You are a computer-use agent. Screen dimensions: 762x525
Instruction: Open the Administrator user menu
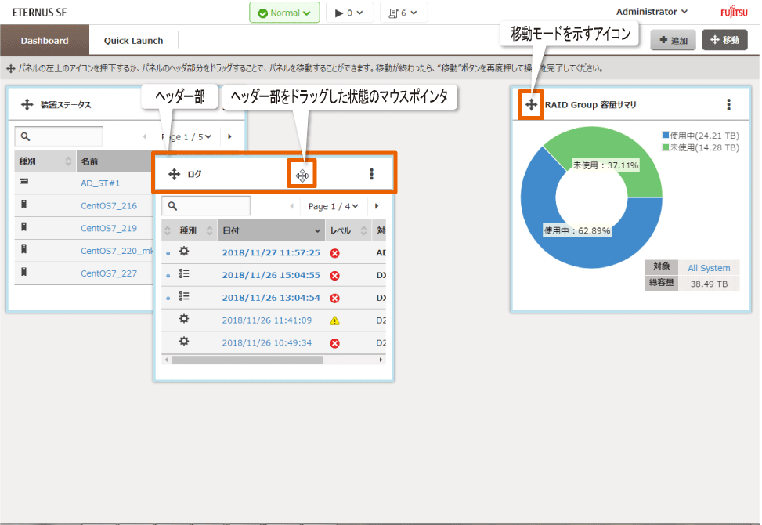tap(652, 12)
